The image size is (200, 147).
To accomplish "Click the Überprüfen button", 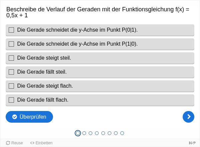I will click(29, 117).
